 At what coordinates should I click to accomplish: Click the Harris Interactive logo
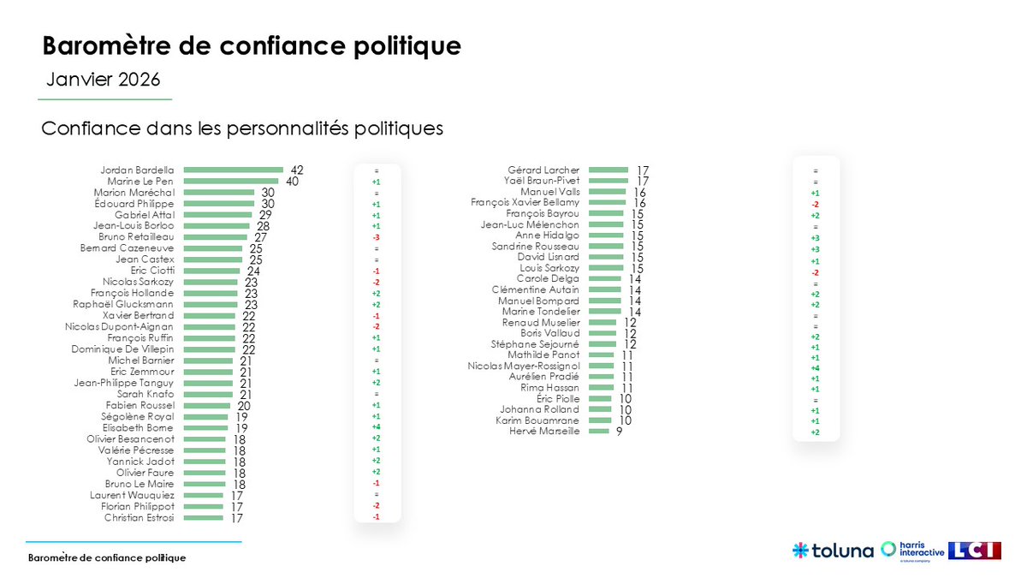[912, 551]
